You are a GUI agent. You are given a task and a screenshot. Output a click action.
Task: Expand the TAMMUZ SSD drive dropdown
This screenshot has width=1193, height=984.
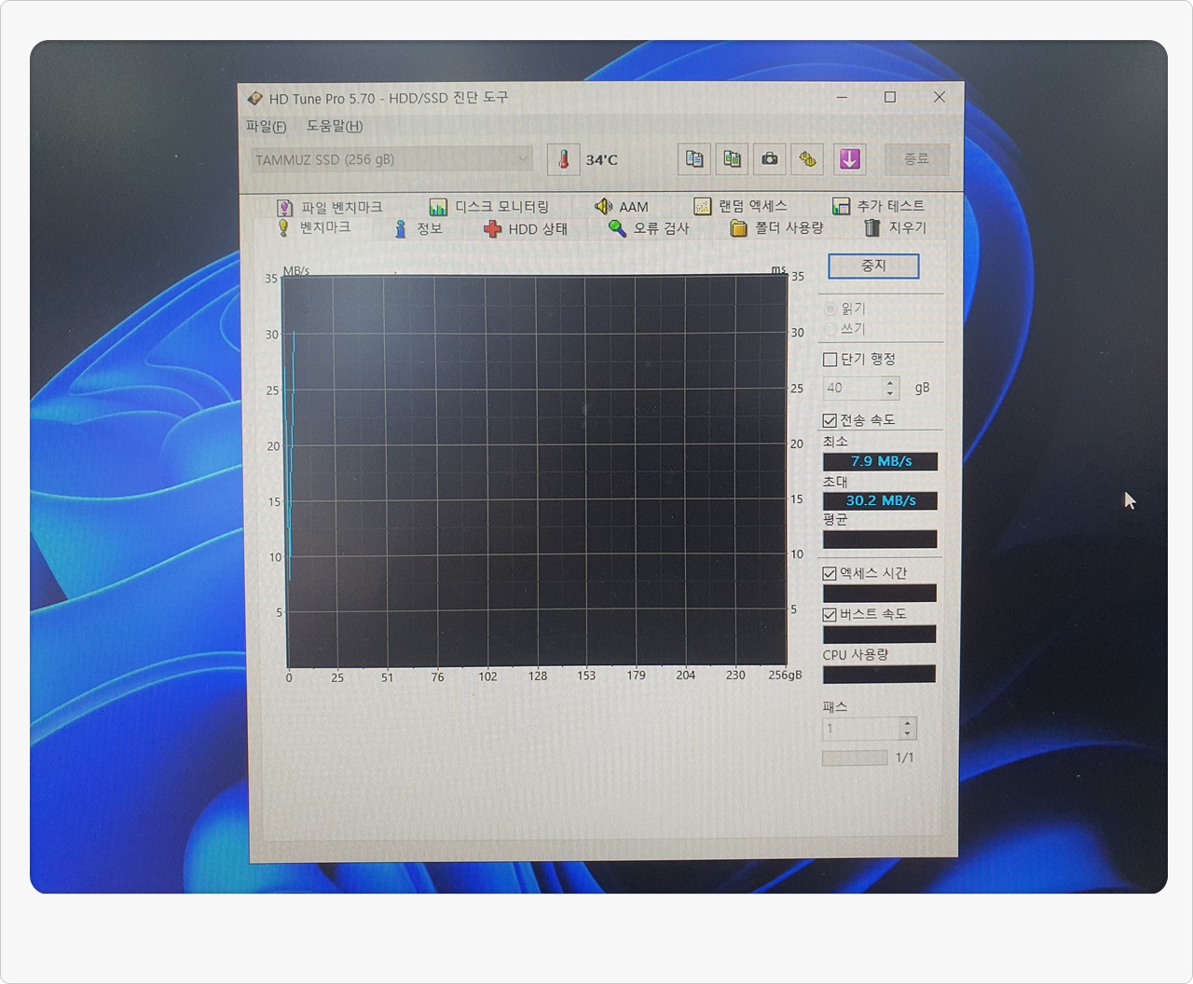(x=391, y=159)
